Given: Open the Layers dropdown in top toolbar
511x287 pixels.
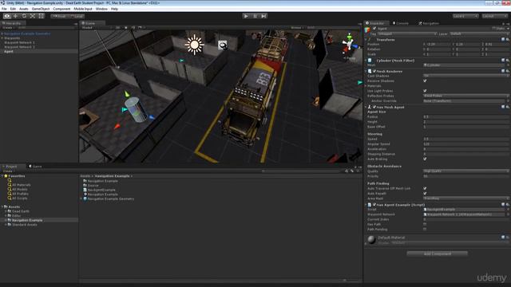Looking at the screenshot, I should (x=465, y=16).
